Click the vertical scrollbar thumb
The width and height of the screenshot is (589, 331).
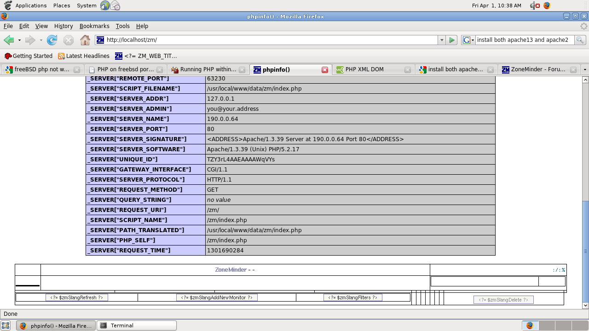pyautogui.click(x=585, y=251)
